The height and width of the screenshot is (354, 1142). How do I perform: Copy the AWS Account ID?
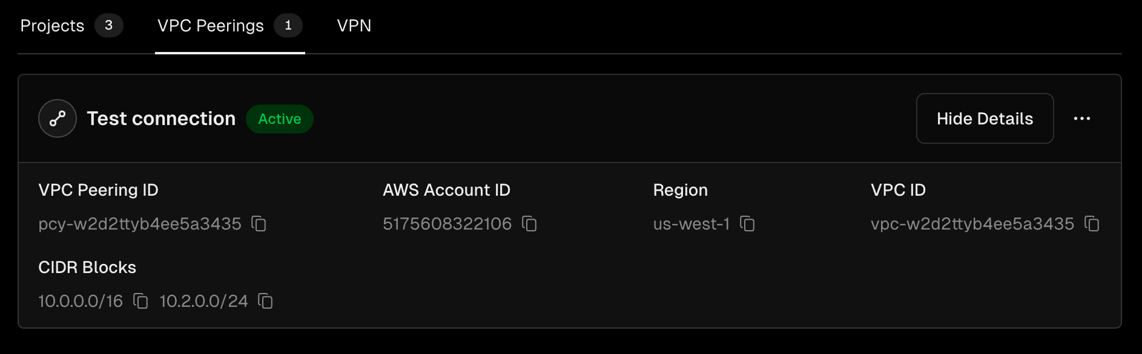click(530, 224)
